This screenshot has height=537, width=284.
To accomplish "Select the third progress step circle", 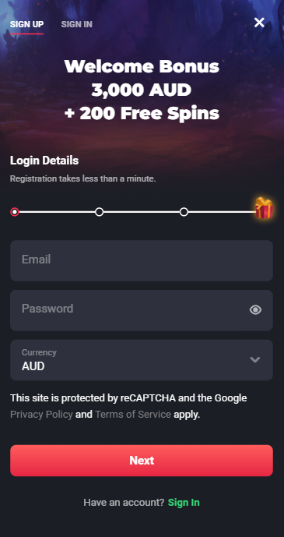I will point(184,212).
